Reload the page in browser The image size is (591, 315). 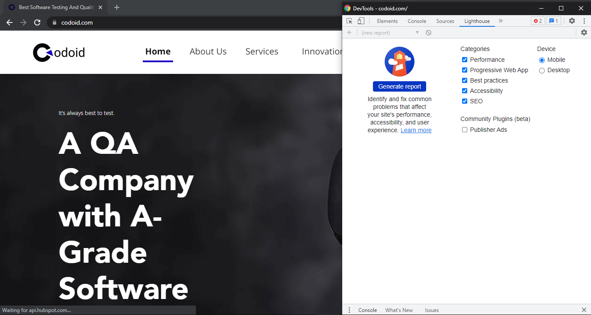[x=37, y=22]
